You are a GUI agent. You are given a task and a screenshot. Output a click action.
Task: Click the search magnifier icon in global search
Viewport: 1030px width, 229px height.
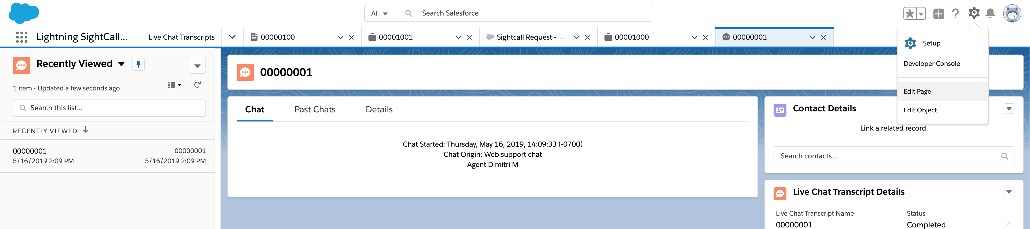(x=408, y=13)
